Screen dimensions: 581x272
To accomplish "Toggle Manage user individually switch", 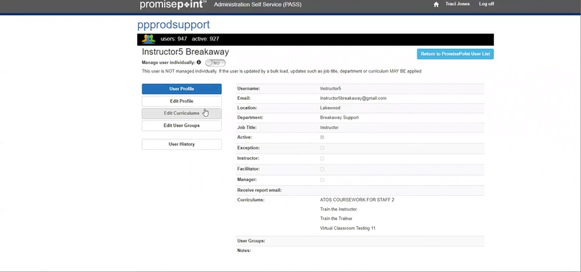I will pyautogui.click(x=215, y=63).
